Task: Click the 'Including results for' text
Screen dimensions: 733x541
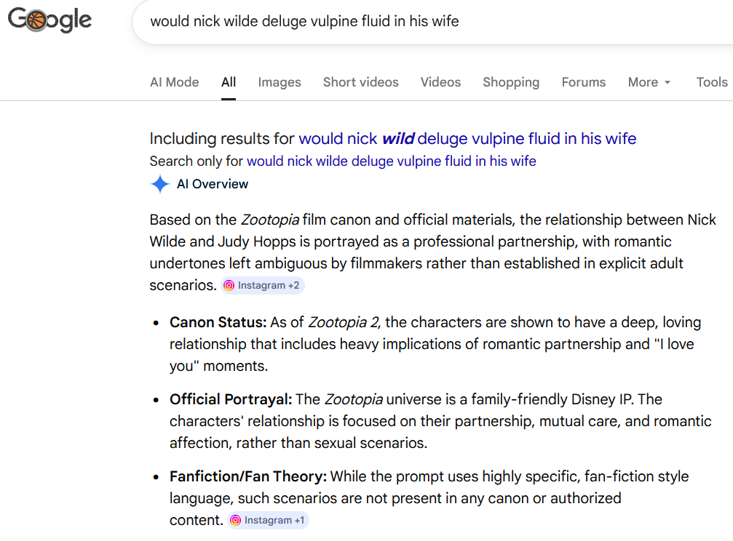Action: (222, 139)
